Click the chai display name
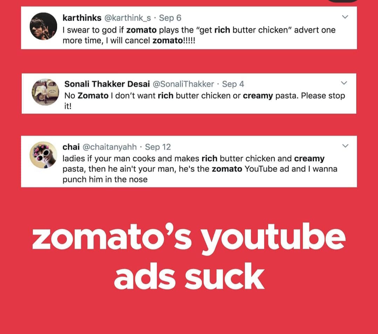 pos(71,147)
